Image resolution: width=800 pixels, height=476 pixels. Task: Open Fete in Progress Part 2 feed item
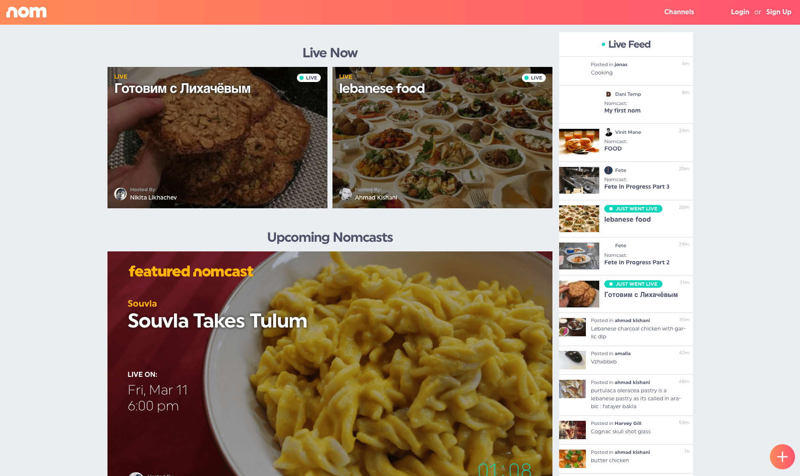[626, 256]
